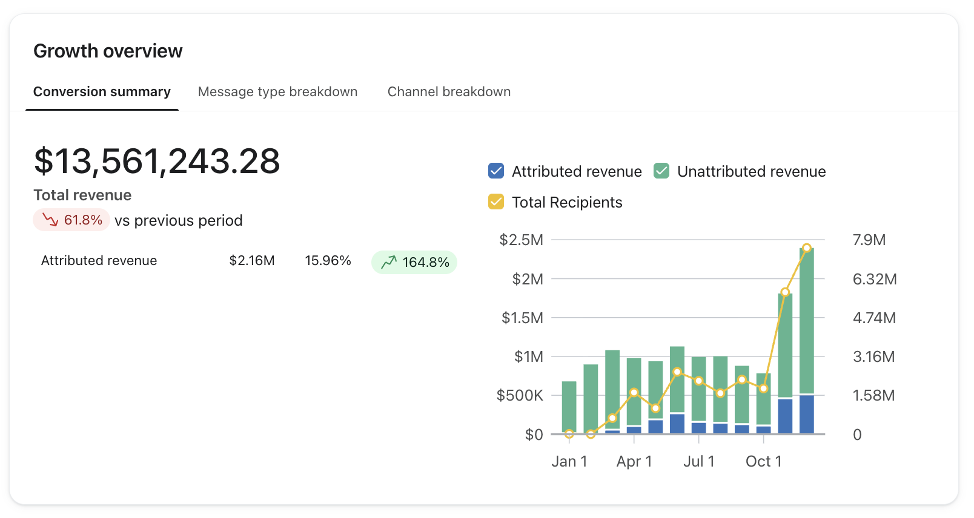Click the $13,561,243.28 total revenue figure

tap(157, 162)
